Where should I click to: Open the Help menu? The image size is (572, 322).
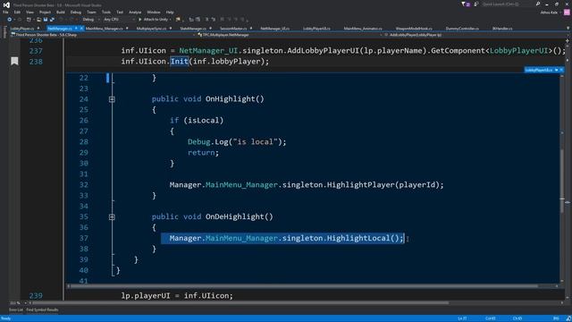(170, 12)
